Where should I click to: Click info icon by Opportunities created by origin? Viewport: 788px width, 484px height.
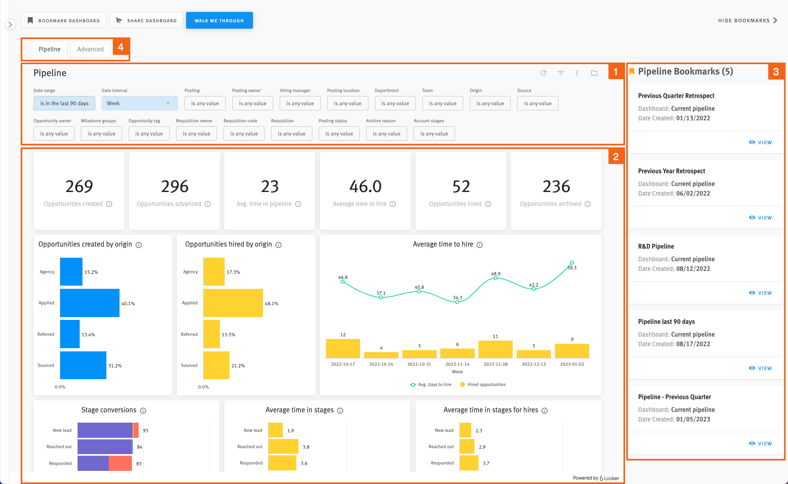tap(139, 245)
